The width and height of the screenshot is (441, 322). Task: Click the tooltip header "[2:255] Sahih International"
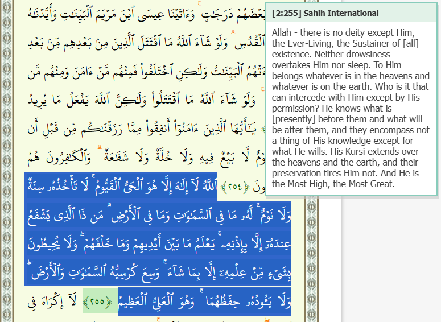point(325,13)
